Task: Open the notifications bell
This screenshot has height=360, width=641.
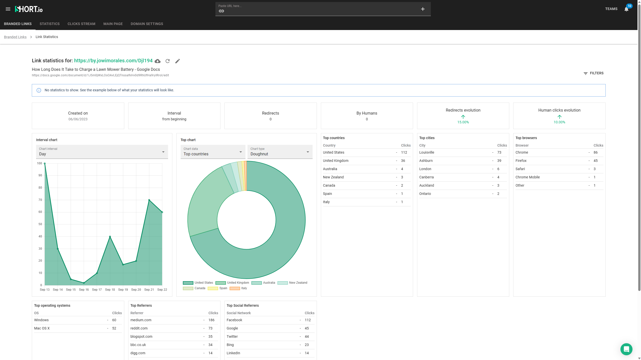Action: click(626, 9)
